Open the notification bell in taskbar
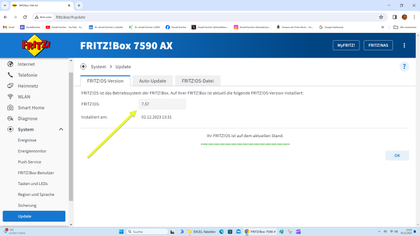This screenshot has height=236, width=420. point(415,232)
